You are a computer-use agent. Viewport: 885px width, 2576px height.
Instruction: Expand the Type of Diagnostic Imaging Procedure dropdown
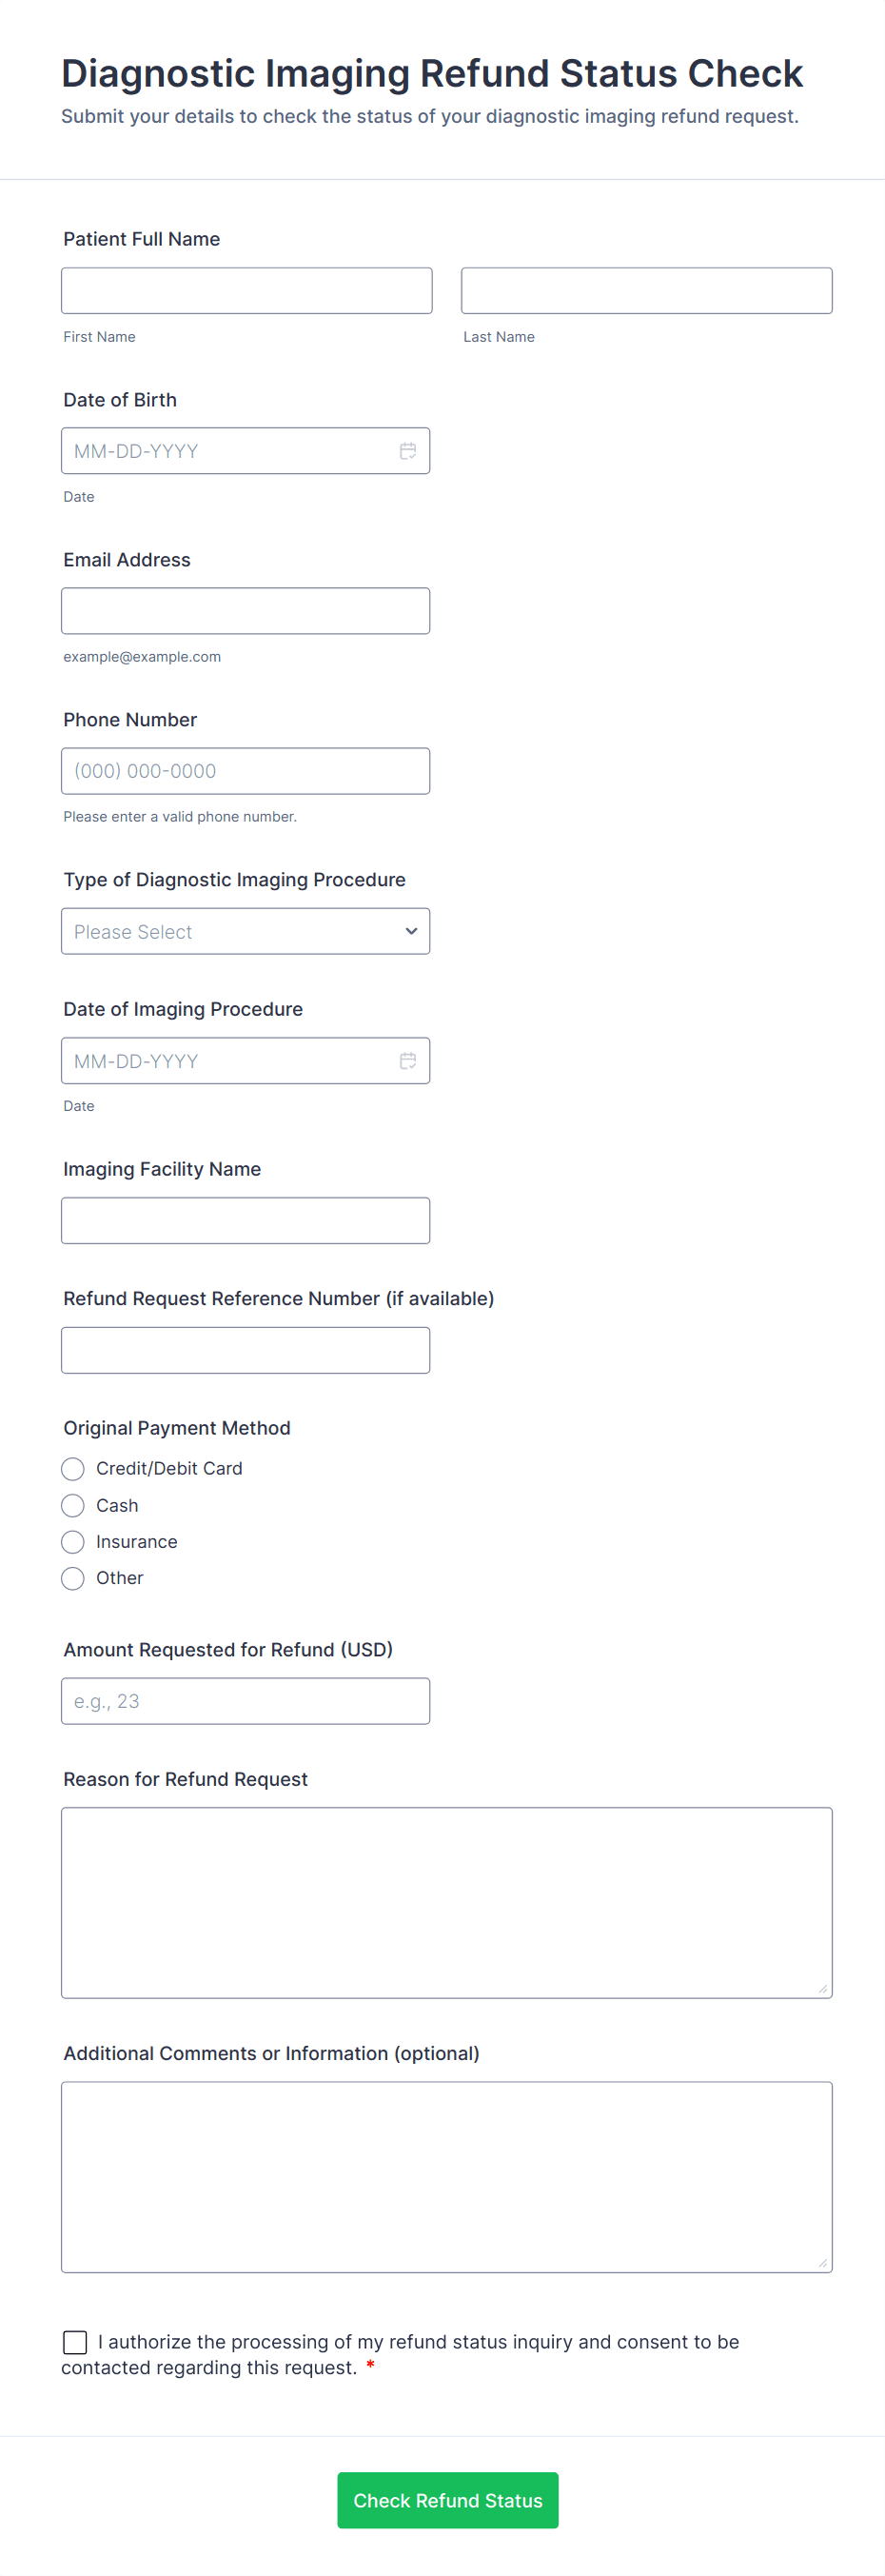pos(245,931)
